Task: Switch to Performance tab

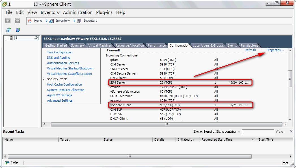Action: [x=157, y=45]
